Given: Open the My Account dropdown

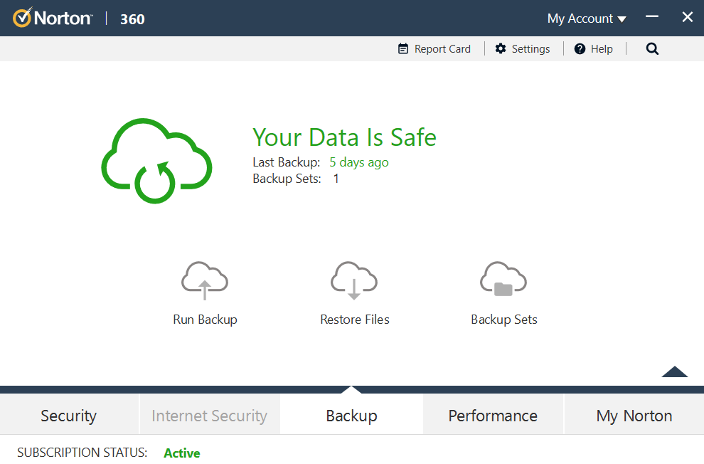Looking at the screenshot, I should coord(586,18).
